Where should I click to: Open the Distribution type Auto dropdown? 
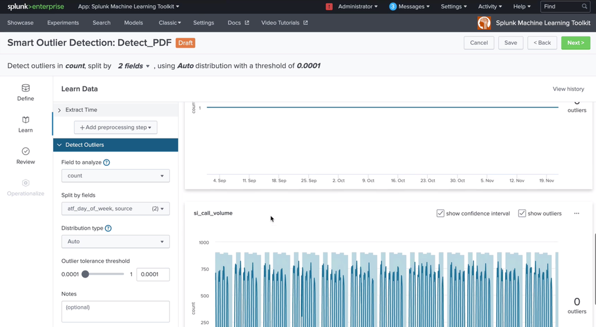click(x=116, y=242)
